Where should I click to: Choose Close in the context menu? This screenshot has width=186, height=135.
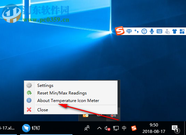[71, 110]
